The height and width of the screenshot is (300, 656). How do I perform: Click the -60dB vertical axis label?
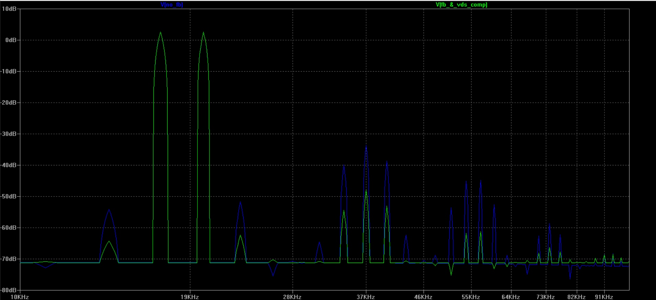pos(8,228)
